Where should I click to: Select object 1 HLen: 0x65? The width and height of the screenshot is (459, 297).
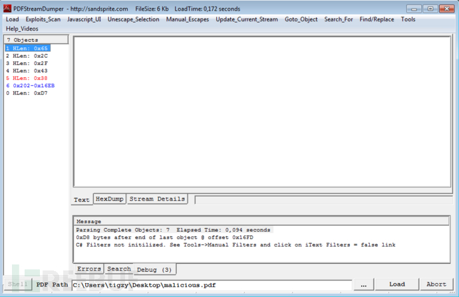coord(27,49)
